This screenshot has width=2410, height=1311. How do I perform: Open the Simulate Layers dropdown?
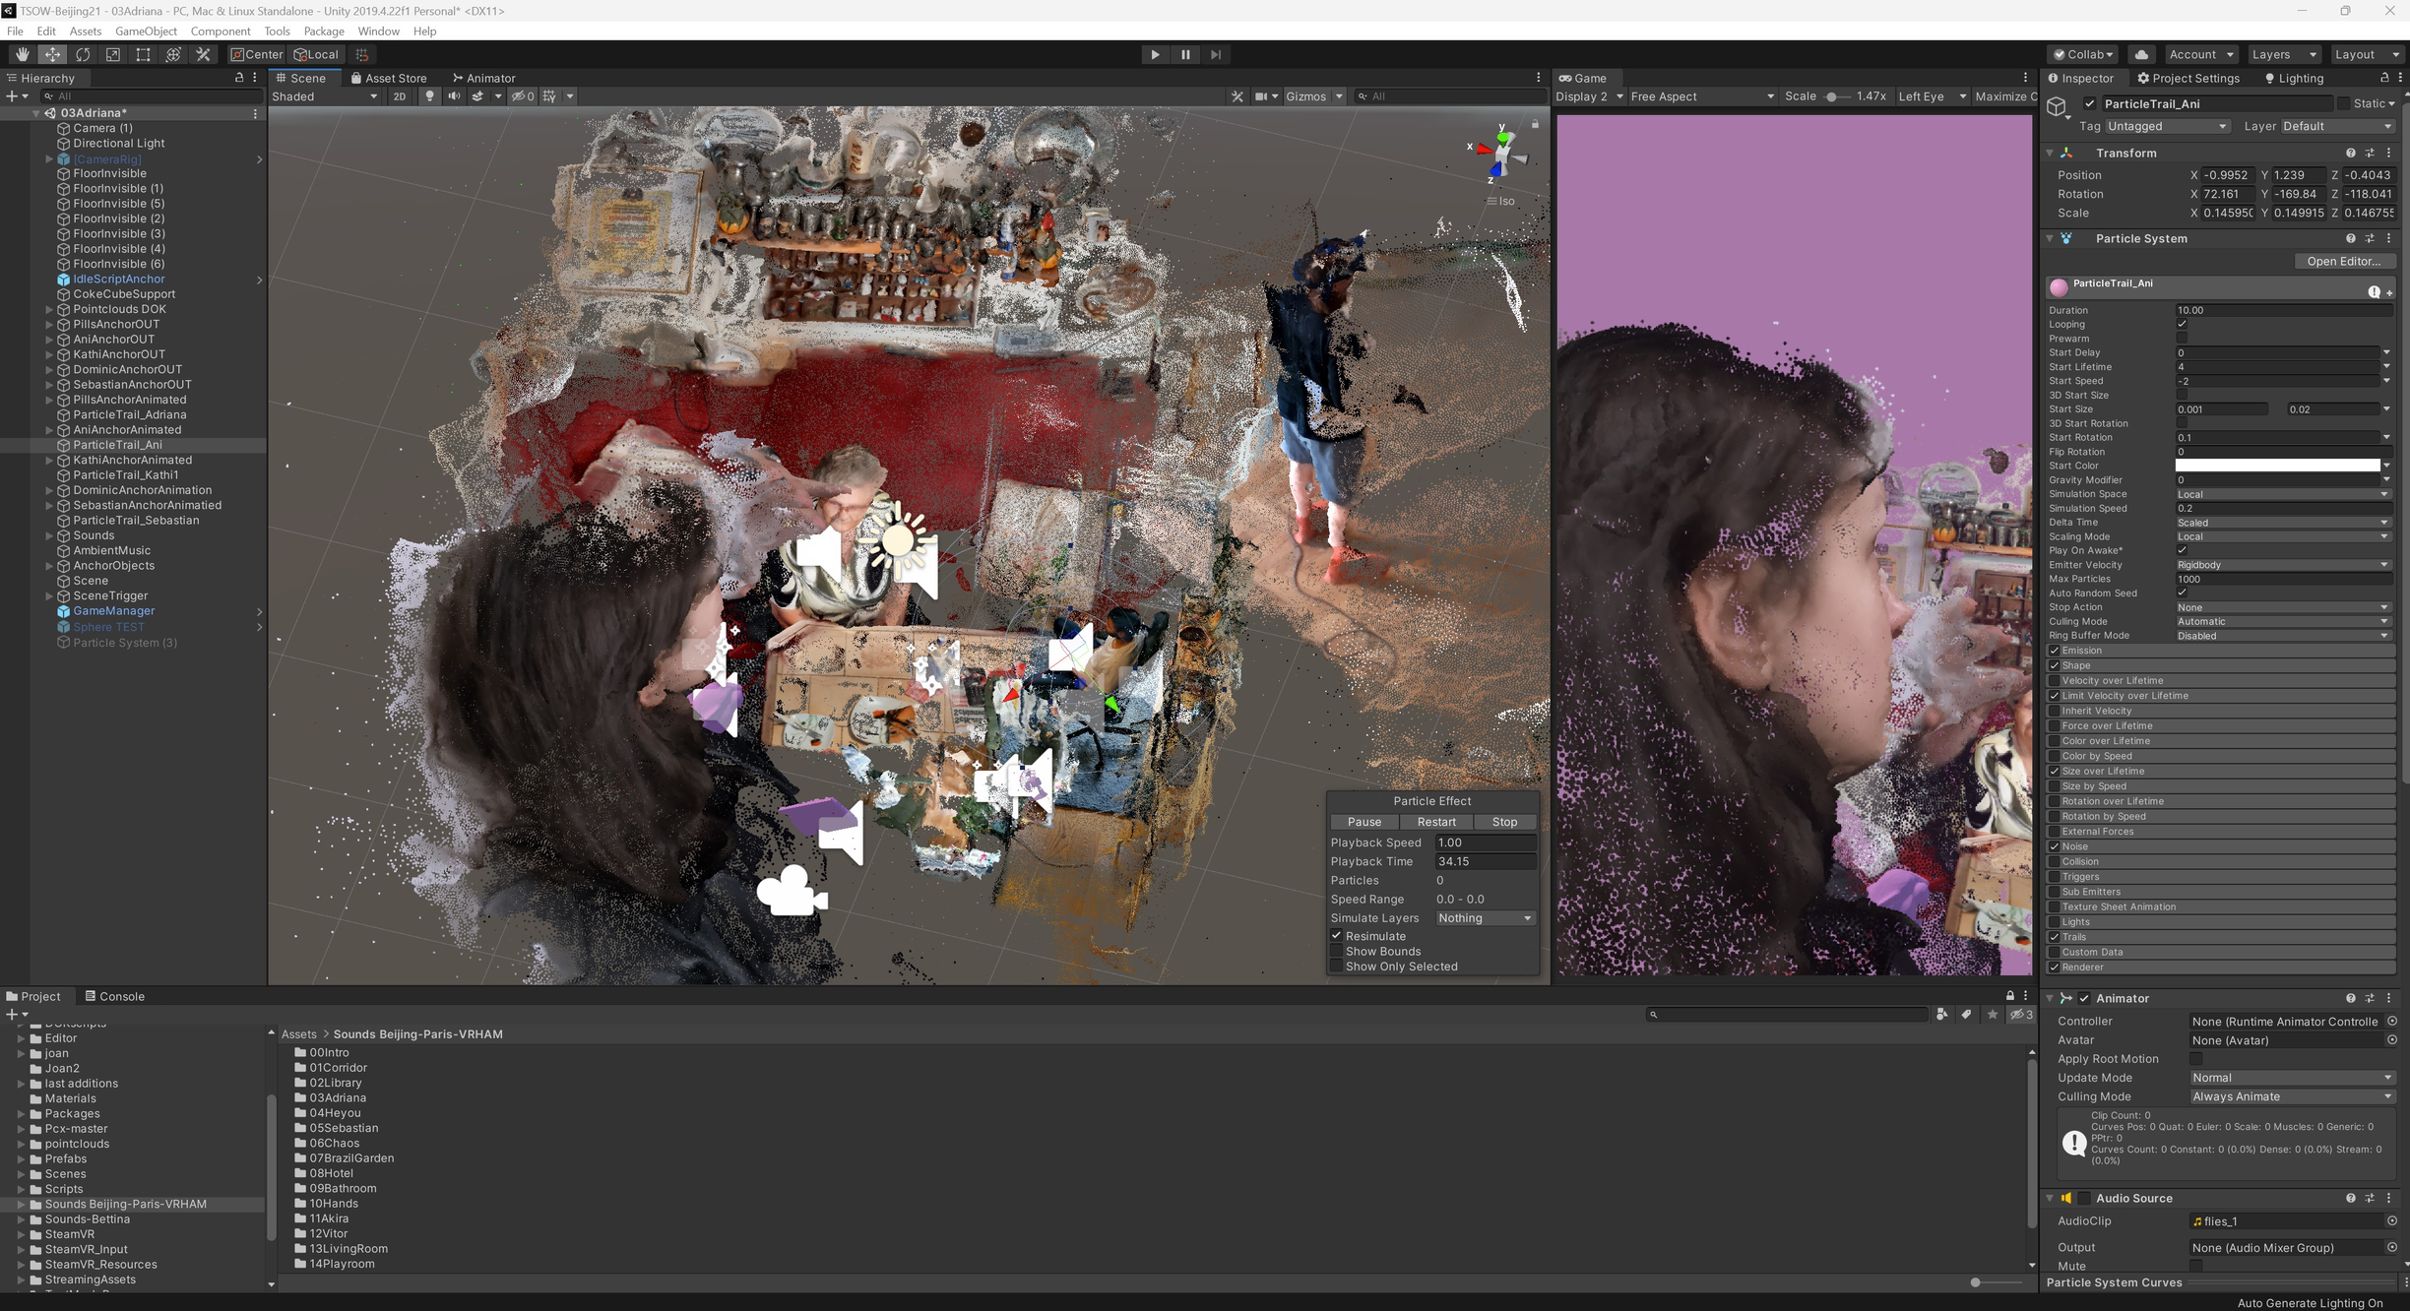[x=1485, y=918]
